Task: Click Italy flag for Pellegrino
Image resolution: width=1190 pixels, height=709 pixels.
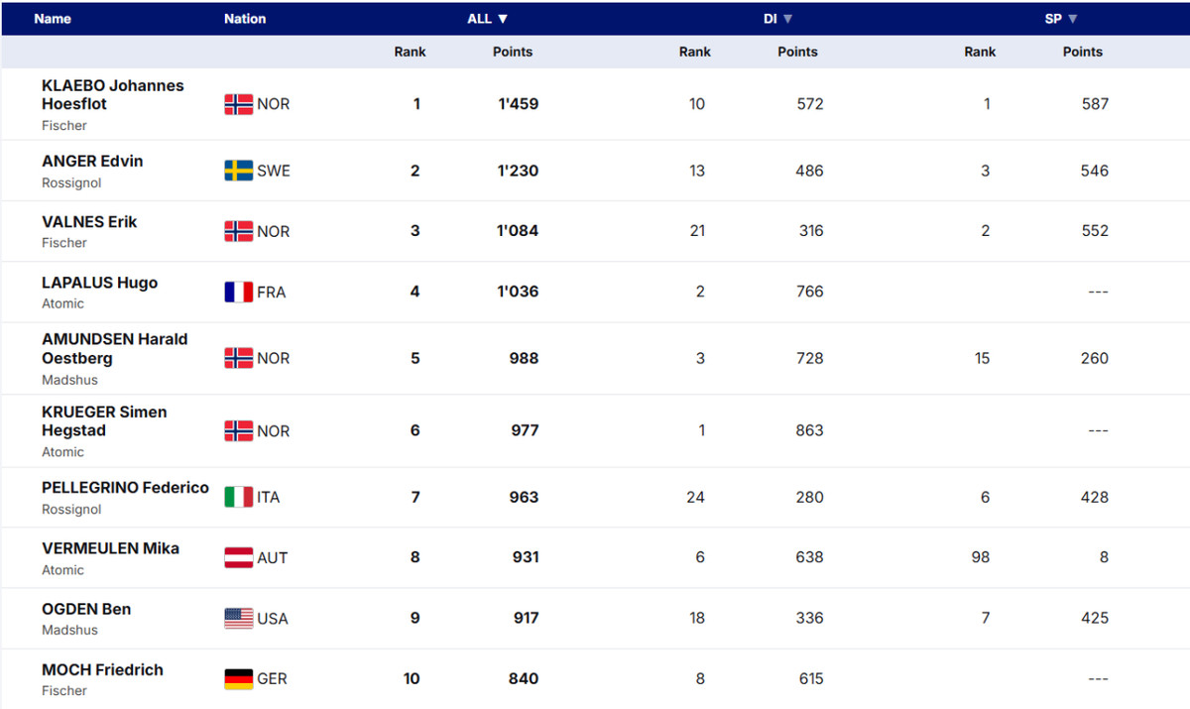Action: click(x=238, y=497)
